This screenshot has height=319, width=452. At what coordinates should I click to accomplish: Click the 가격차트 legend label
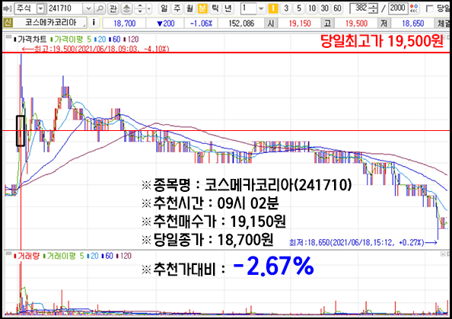pos(30,40)
